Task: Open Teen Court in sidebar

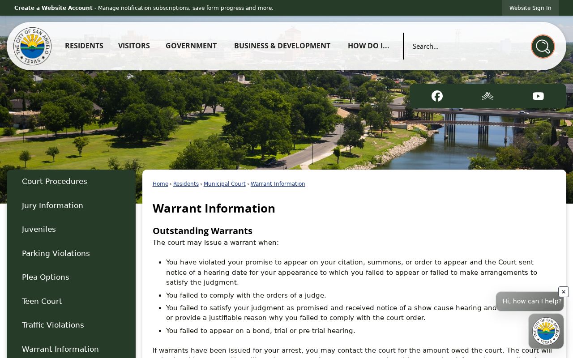Action: [71, 301]
